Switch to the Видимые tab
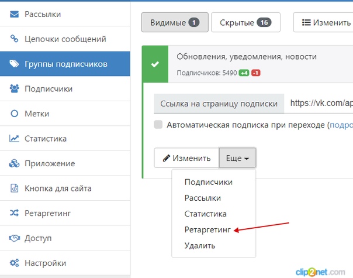353x278 pixels. pos(170,23)
